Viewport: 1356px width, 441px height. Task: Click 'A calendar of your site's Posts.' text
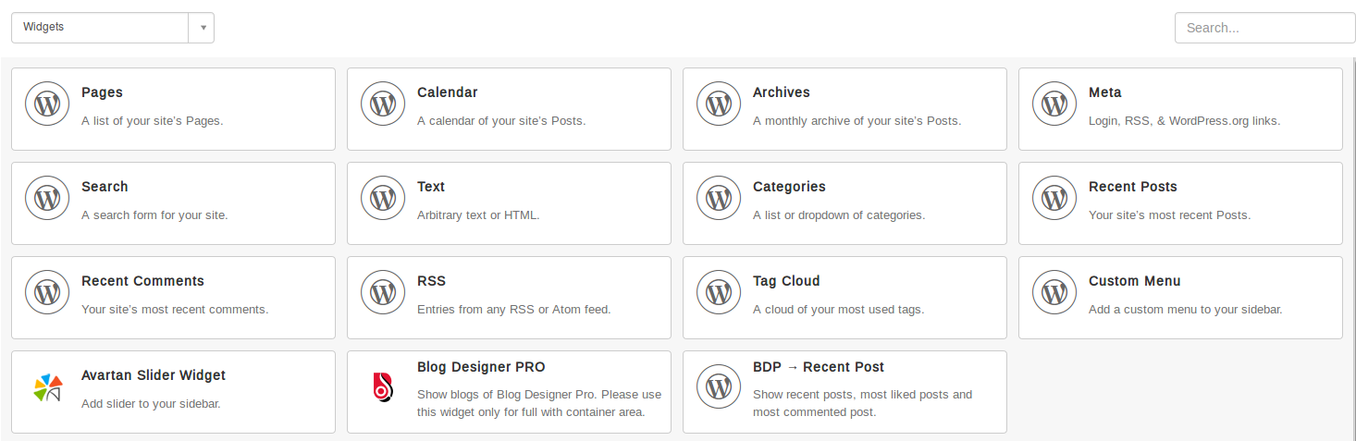(501, 120)
